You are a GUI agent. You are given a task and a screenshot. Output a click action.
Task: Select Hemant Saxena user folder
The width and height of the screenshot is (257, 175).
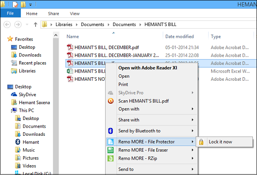point(34,102)
